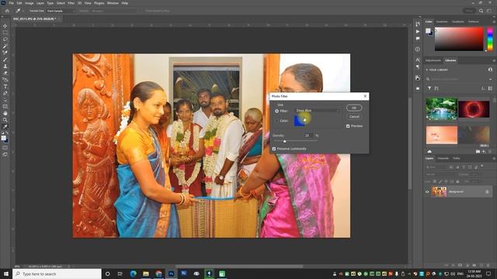Select the Eraser tool
The height and width of the screenshot is (279, 497).
pyautogui.click(x=5, y=73)
